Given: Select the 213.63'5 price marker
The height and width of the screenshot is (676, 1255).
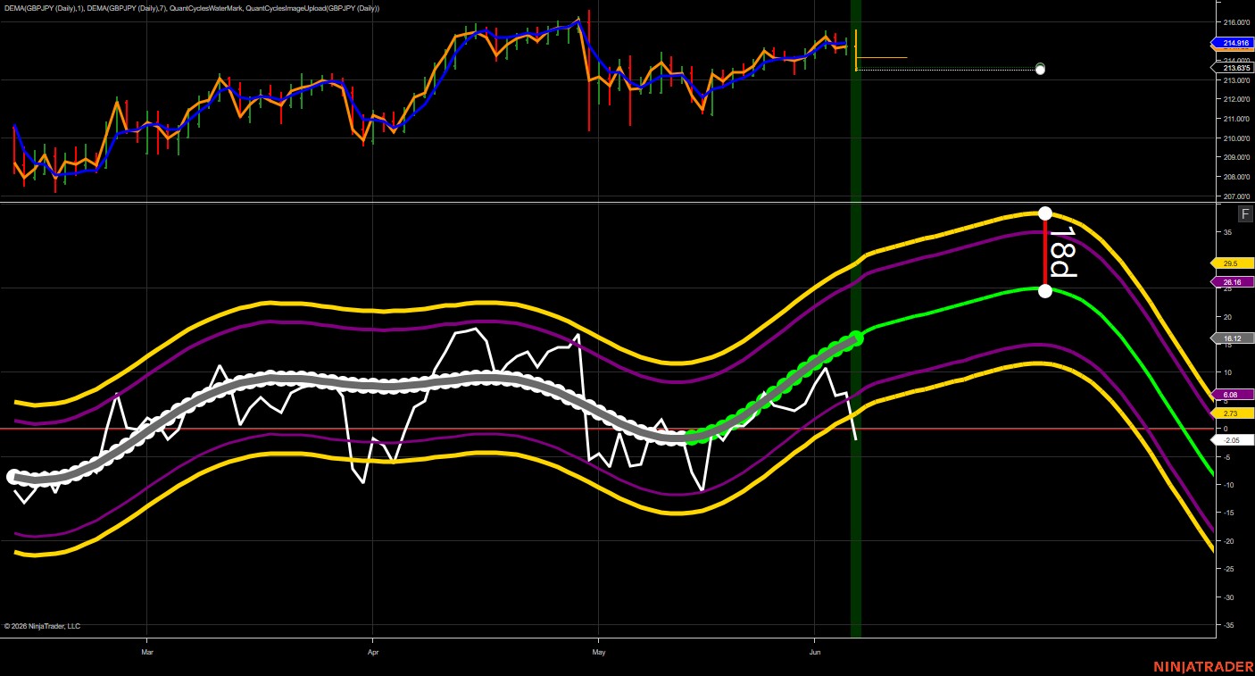Looking at the screenshot, I should tap(1233, 68).
